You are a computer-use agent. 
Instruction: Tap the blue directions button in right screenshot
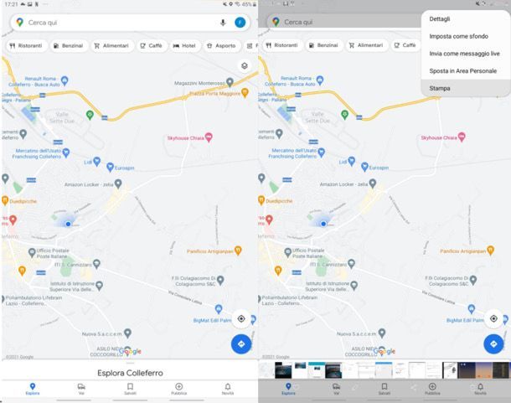coord(493,344)
